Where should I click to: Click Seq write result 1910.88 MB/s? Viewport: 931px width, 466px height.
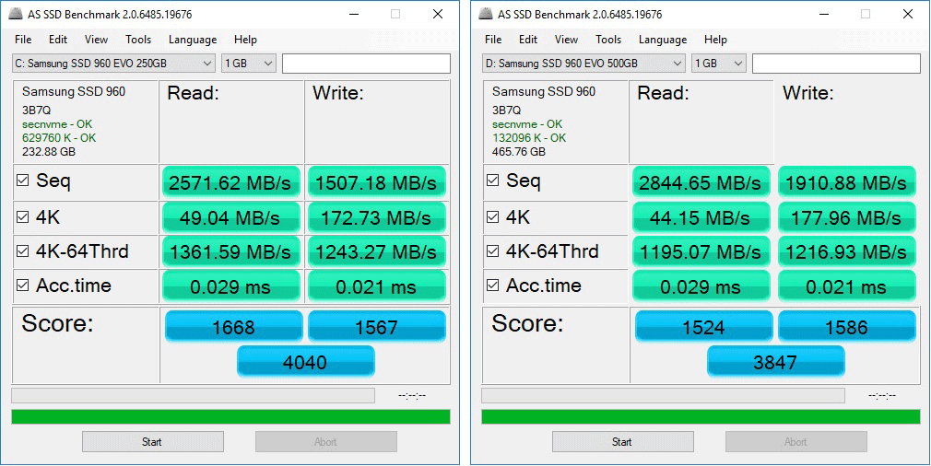(x=847, y=182)
